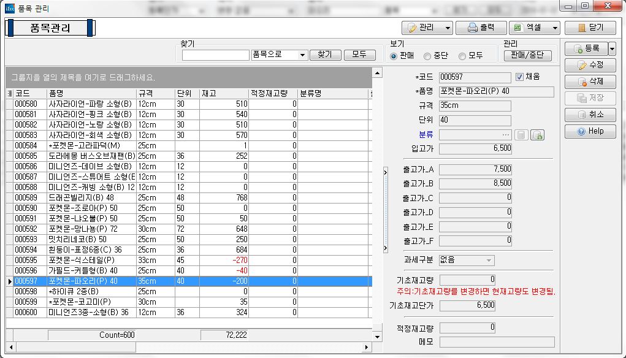Select the 모두 view radio button

pos(462,56)
